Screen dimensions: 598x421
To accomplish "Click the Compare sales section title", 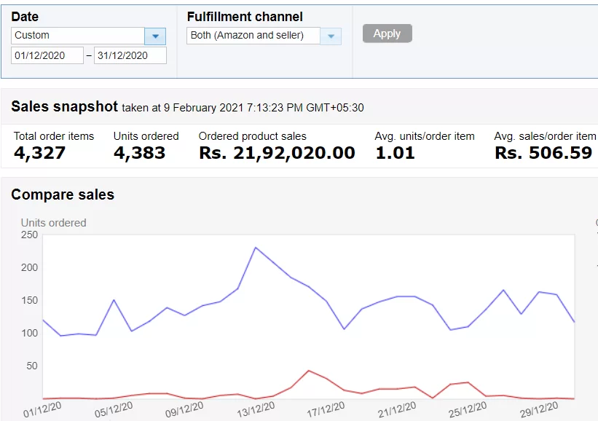I will click(x=63, y=194).
